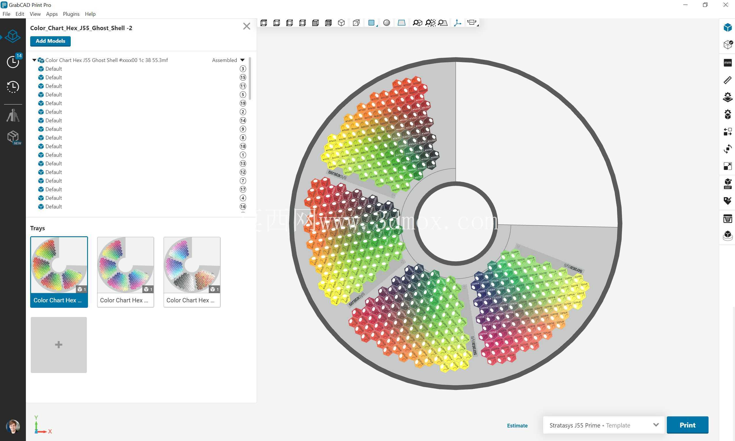Open the model settings gear cube icon
The width and height of the screenshot is (735, 441).
click(x=728, y=114)
